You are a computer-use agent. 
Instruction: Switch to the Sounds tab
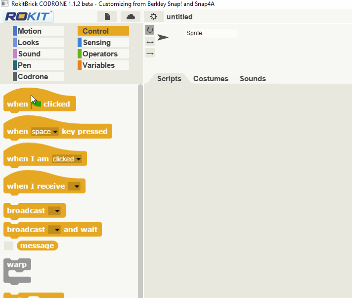(x=253, y=79)
